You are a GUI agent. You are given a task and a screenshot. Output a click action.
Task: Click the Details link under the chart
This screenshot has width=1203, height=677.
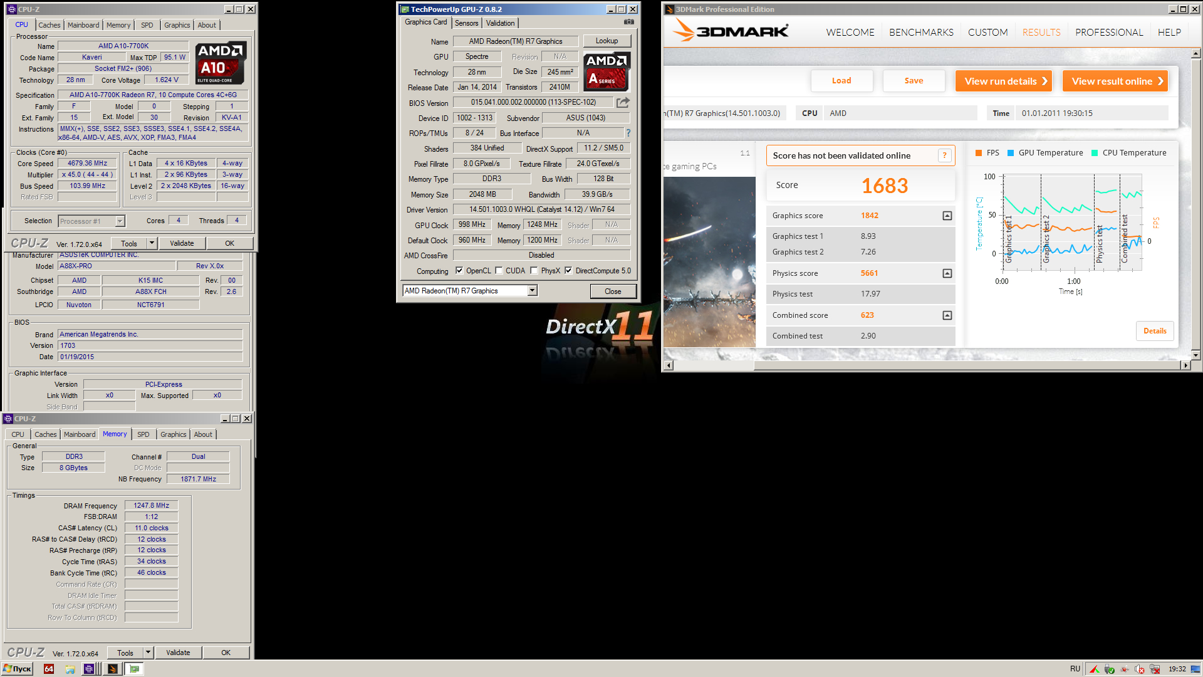tap(1154, 331)
